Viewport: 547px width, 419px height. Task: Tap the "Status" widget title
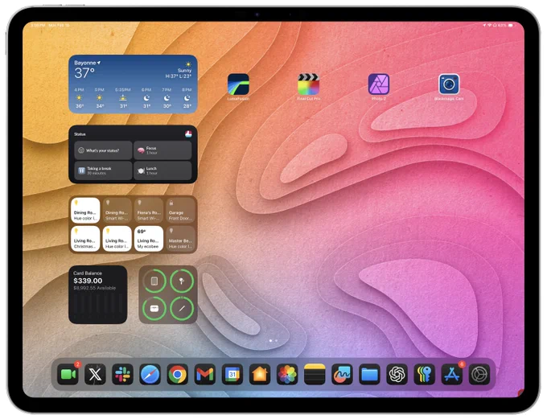[80, 134]
